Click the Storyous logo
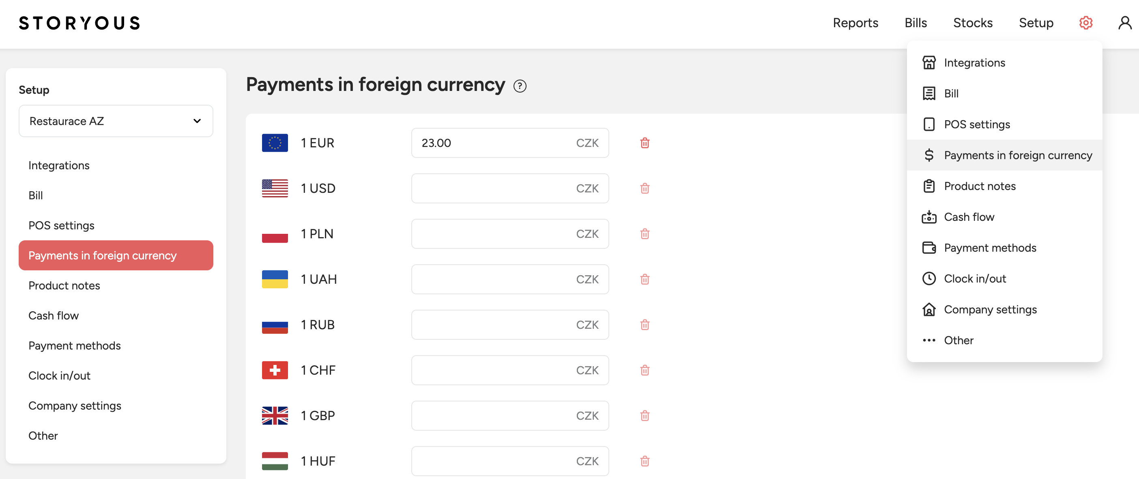Viewport: 1139px width, 479px height. (x=80, y=23)
